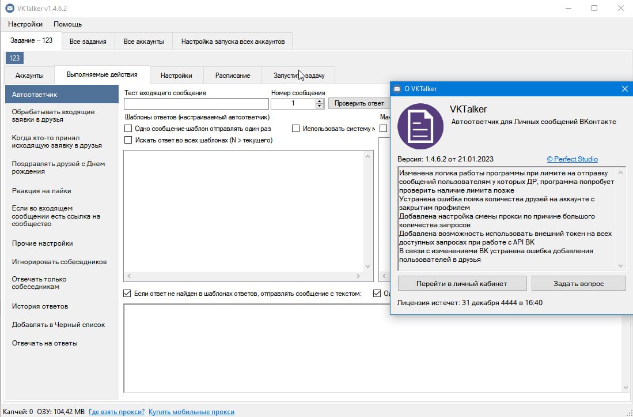Image resolution: width=633 pixels, height=417 pixels.
Task: Open the © Perfect.Studio link
Action: click(x=572, y=159)
